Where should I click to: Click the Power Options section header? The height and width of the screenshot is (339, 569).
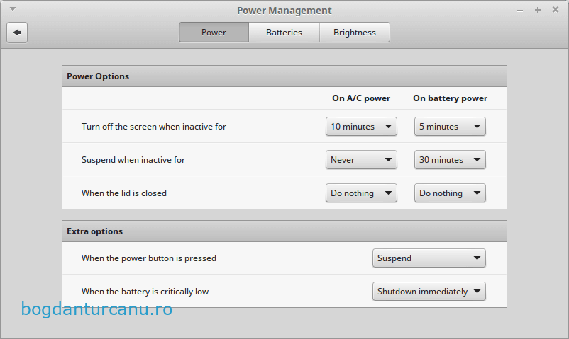point(98,76)
